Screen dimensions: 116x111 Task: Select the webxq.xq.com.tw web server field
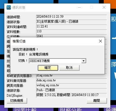pyautogui.click(x=71, y=85)
